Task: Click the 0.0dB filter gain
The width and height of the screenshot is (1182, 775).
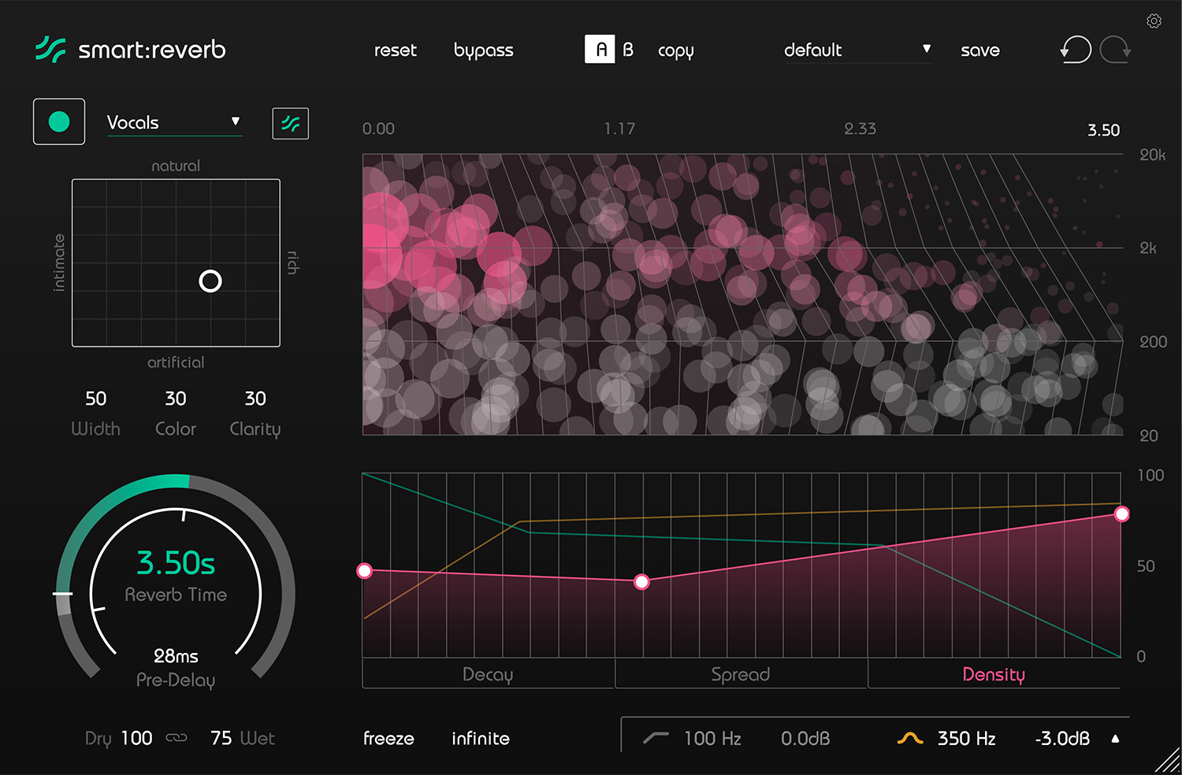Action: click(x=805, y=738)
